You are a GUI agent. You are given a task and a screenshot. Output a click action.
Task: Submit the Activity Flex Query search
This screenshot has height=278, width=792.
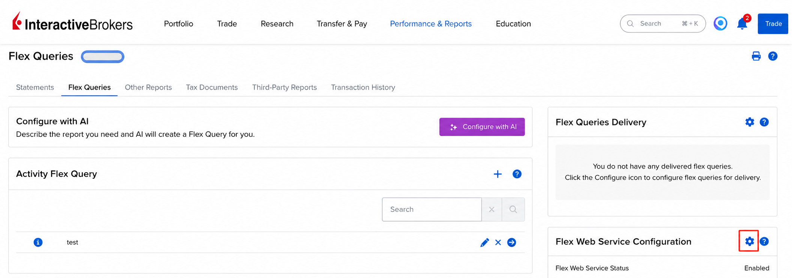click(513, 210)
